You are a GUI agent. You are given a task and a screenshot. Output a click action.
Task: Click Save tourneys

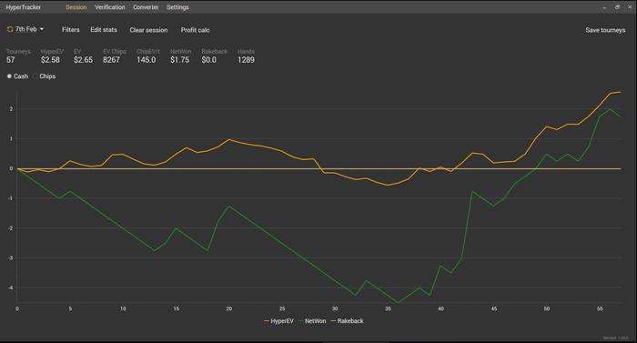click(605, 30)
